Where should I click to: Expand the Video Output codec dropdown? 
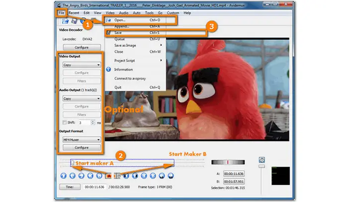tap(80, 65)
